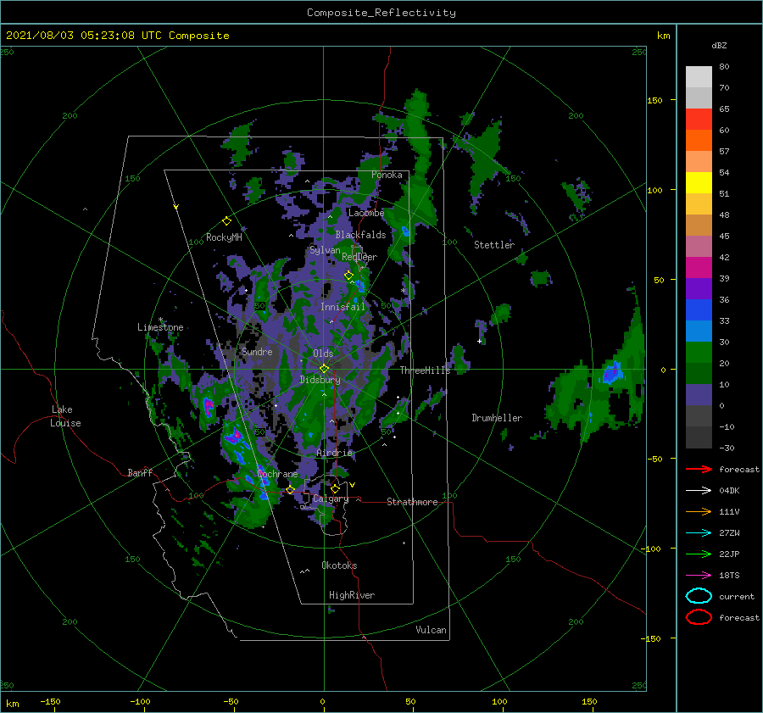Click the magenta 18TS arrow in the legend

tap(699, 576)
